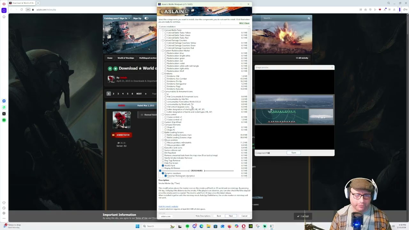Image resolution: width=409 pixels, height=230 pixels.
Task: Open Opera browser from the taskbar
Action: click(243, 226)
